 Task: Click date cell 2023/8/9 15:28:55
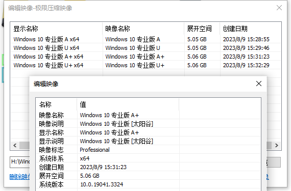coord(246,39)
